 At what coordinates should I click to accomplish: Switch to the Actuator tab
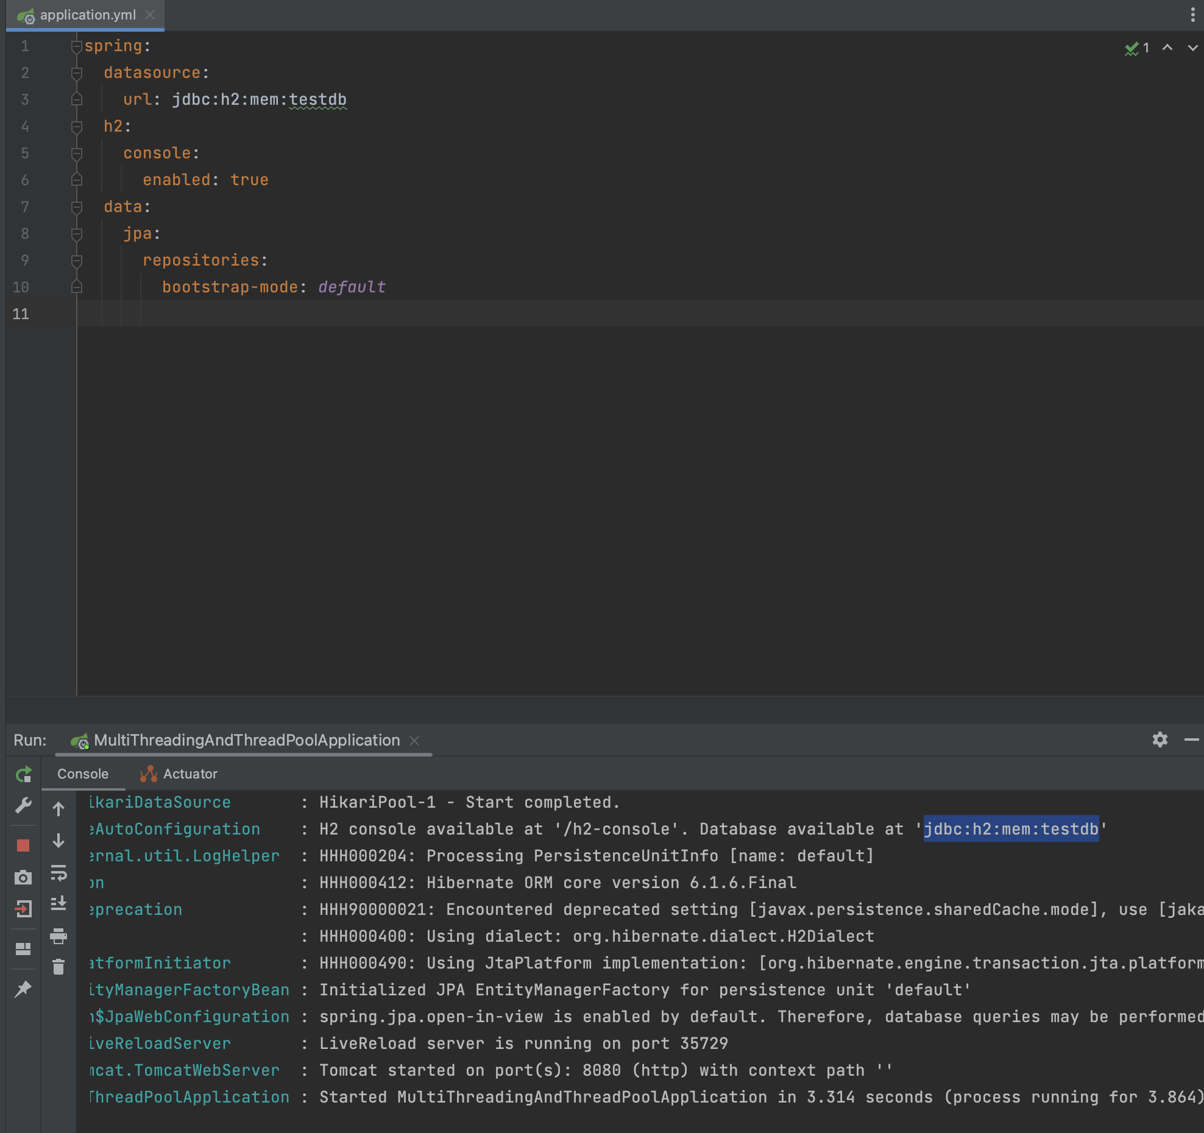[180, 774]
